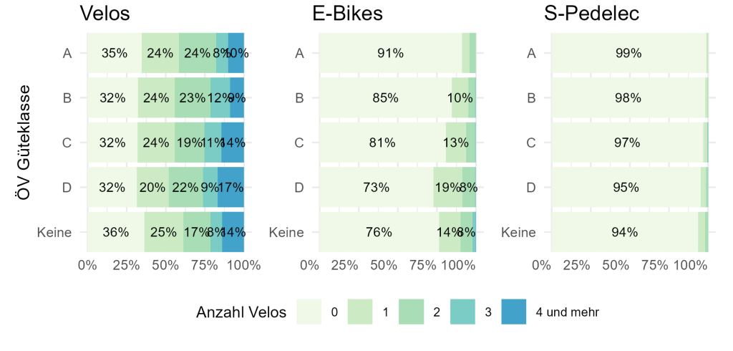Click the 13% segment in E-Bikes row C
733x351 pixels.
tap(456, 143)
